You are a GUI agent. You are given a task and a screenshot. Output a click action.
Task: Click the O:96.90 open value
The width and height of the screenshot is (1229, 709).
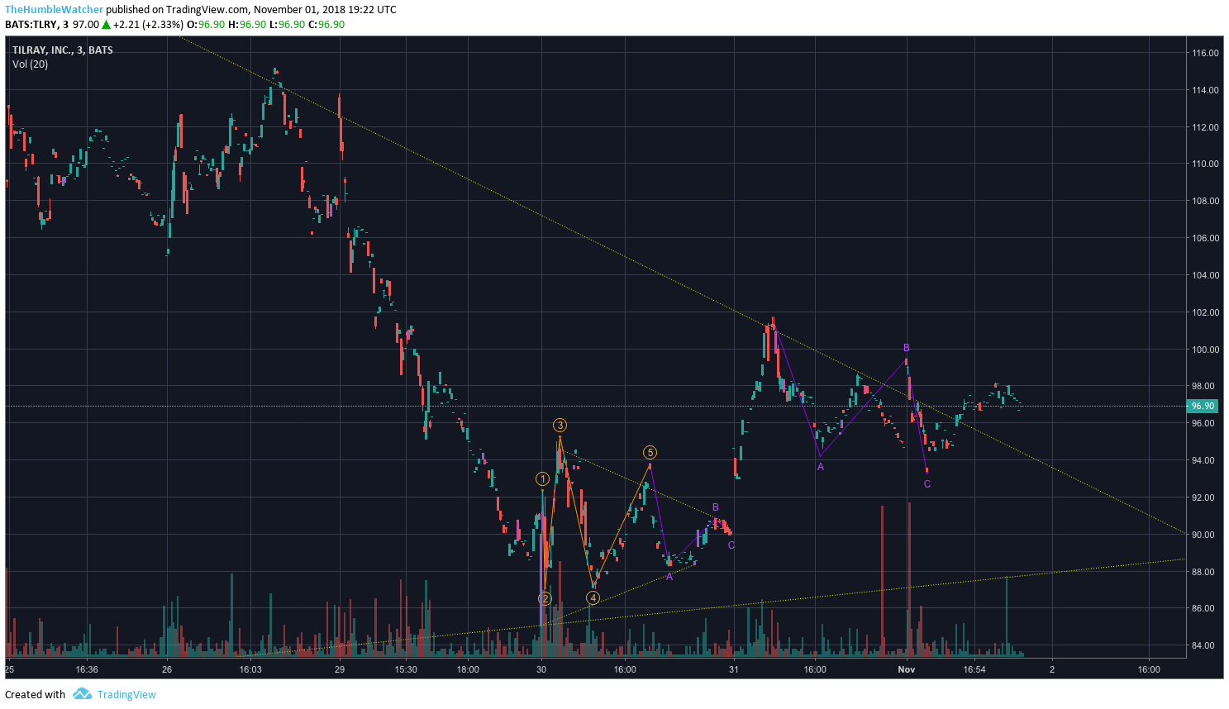(x=205, y=25)
